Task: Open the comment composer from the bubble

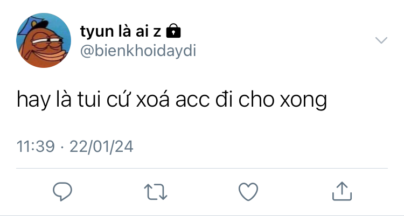Action: [62, 192]
